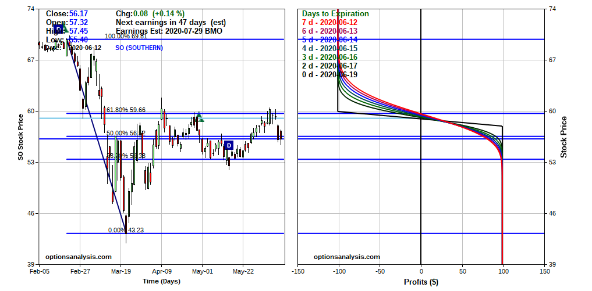
Task: Select legend entry '4 d - 2020-06-15'
Action: coord(329,49)
